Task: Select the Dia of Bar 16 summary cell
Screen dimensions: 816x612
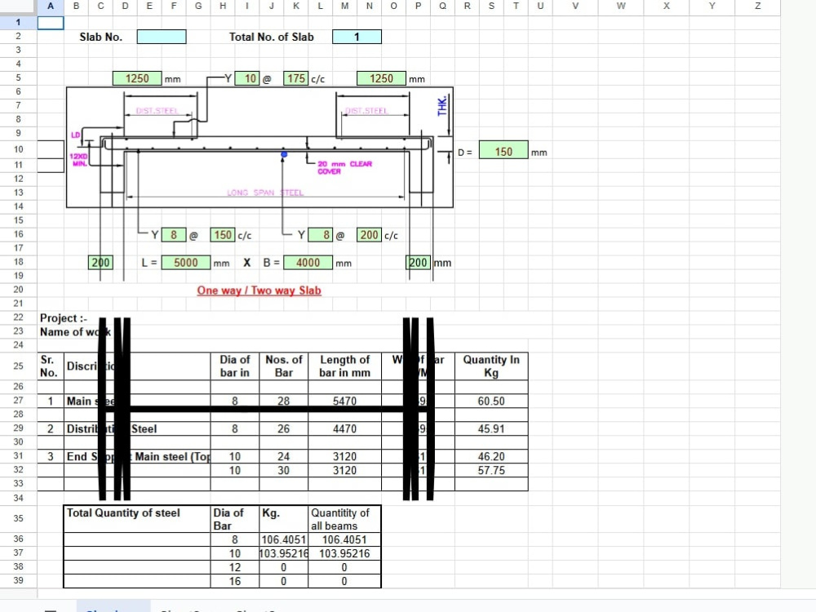Action: [235, 581]
